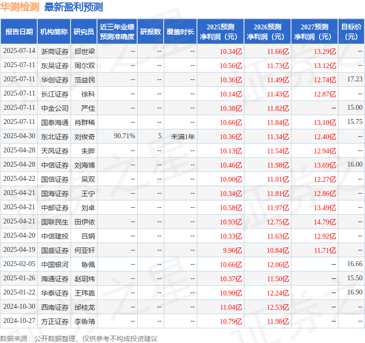
Task: Click the 国泰海通 institution cell
Action: point(55,122)
